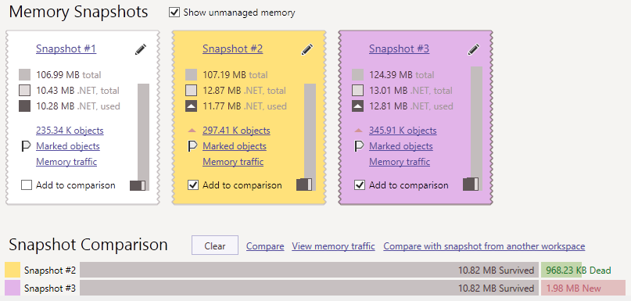The image size is (631, 301).
Task: Uncheck Add to comparison for Snapshot #3
Action: tap(360, 185)
